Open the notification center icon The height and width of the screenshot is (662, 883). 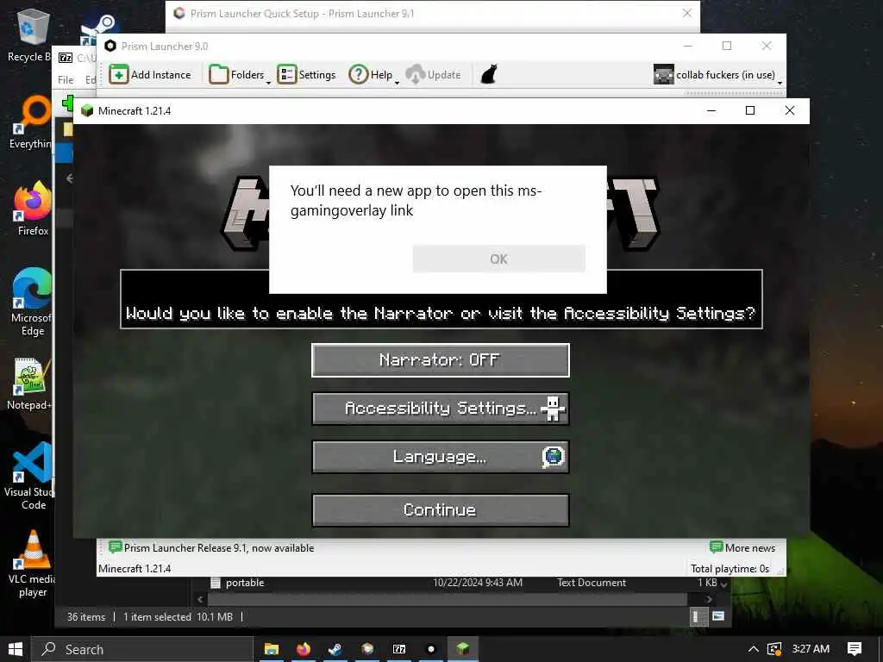click(855, 649)
